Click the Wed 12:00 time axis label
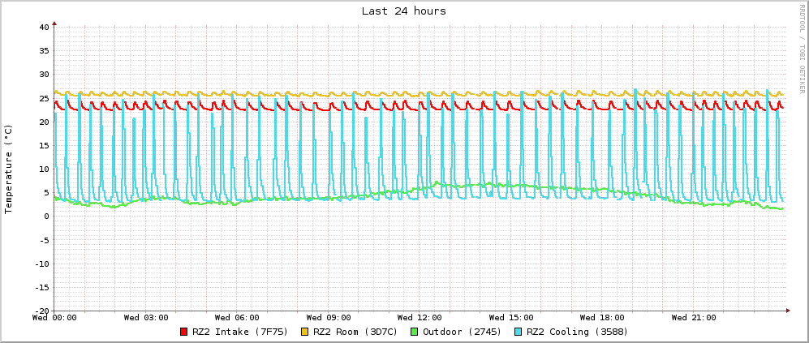The image size is (809, 343). [x=420, y=318]
